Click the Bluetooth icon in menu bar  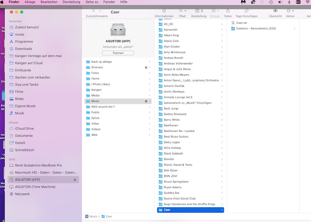point(289,2)
